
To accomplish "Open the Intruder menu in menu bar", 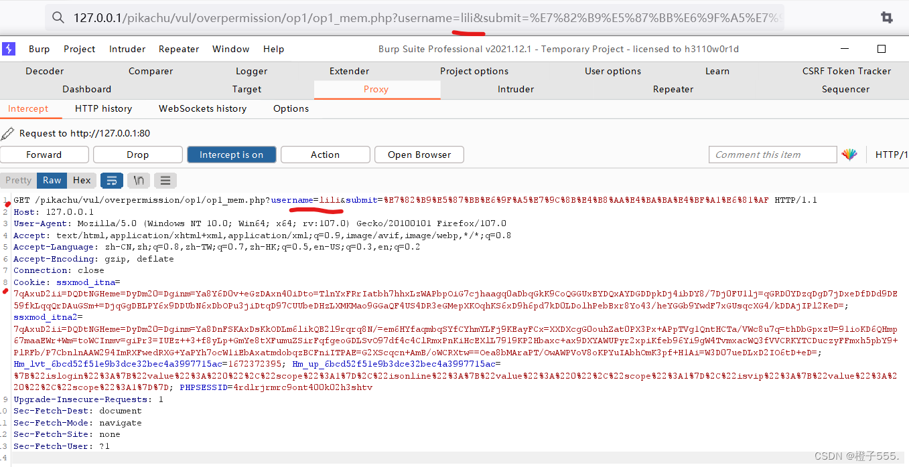I will (x=127, y=49).
